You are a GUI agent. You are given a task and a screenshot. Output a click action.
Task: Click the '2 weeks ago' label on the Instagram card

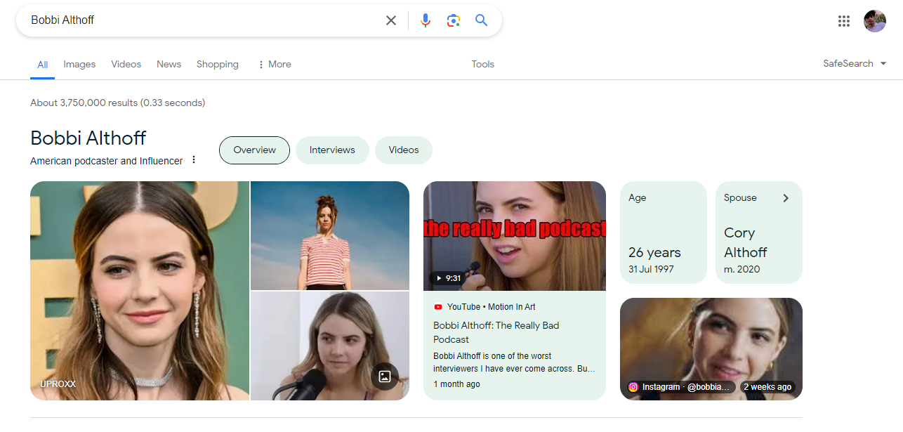point(767,387)
